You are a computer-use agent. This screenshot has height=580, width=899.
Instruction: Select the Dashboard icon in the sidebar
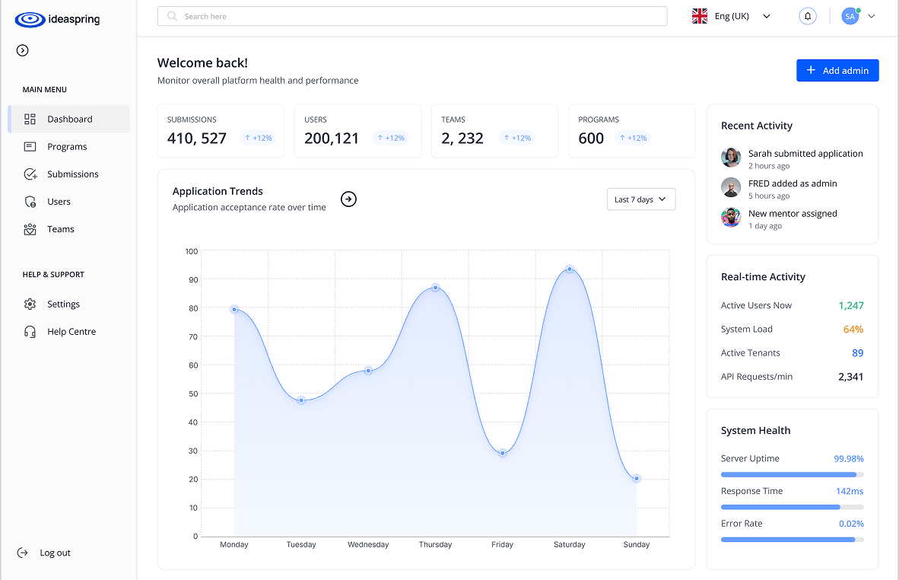(29, 119)
